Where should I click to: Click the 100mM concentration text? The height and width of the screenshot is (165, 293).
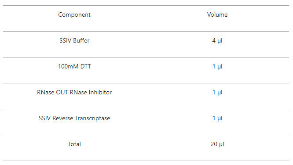68,66
